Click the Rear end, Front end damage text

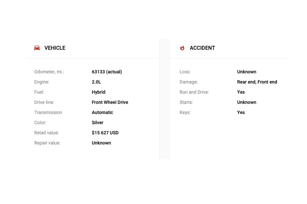pyautogui.click(x=257, y=82)
